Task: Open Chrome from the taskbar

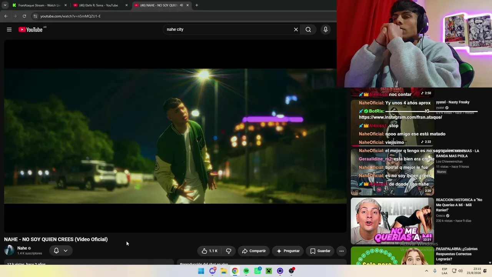Action: pyautogui.click(x=235, y=271)
